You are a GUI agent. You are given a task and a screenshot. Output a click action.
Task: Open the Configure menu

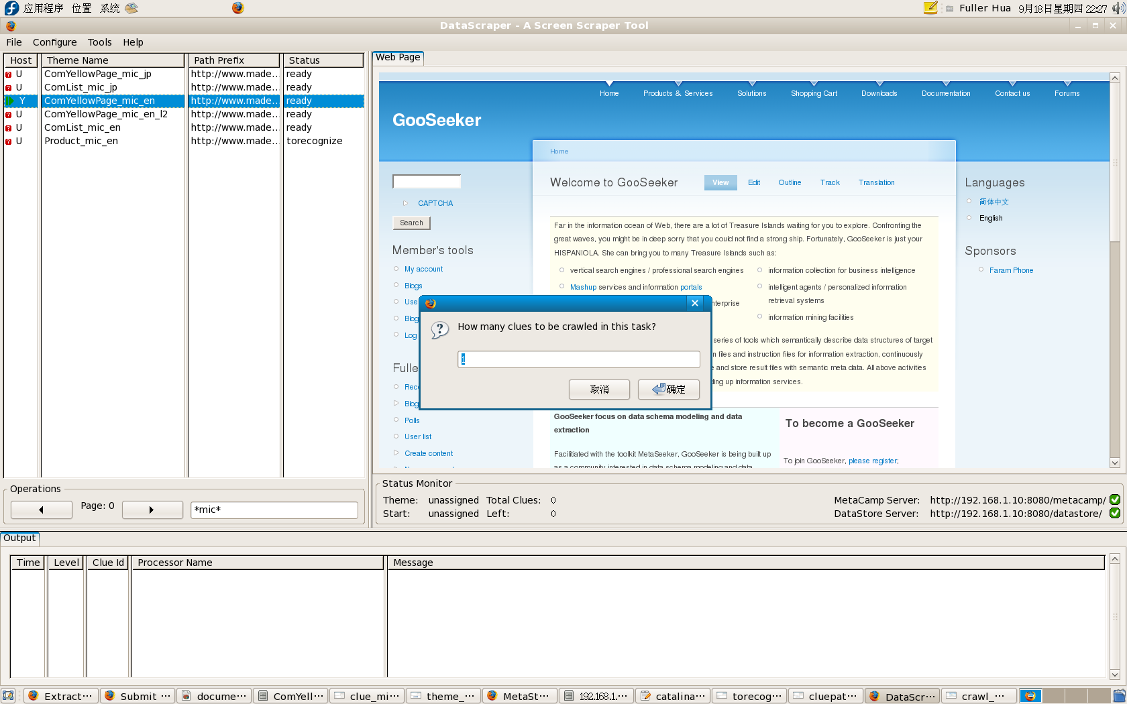coord(55,42)
